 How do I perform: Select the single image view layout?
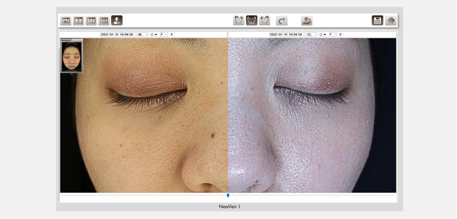click(x=66, y=21)
